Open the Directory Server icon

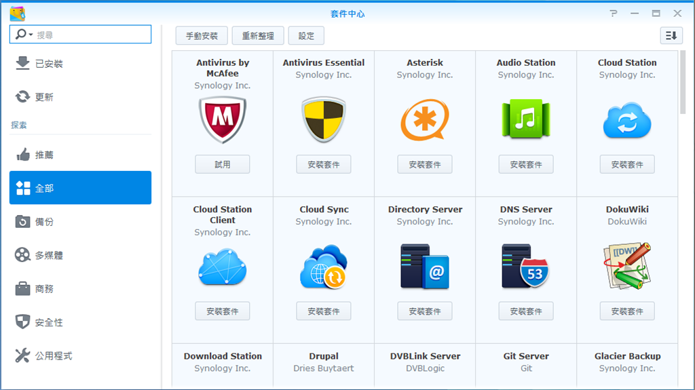click(x=425, y=267)
